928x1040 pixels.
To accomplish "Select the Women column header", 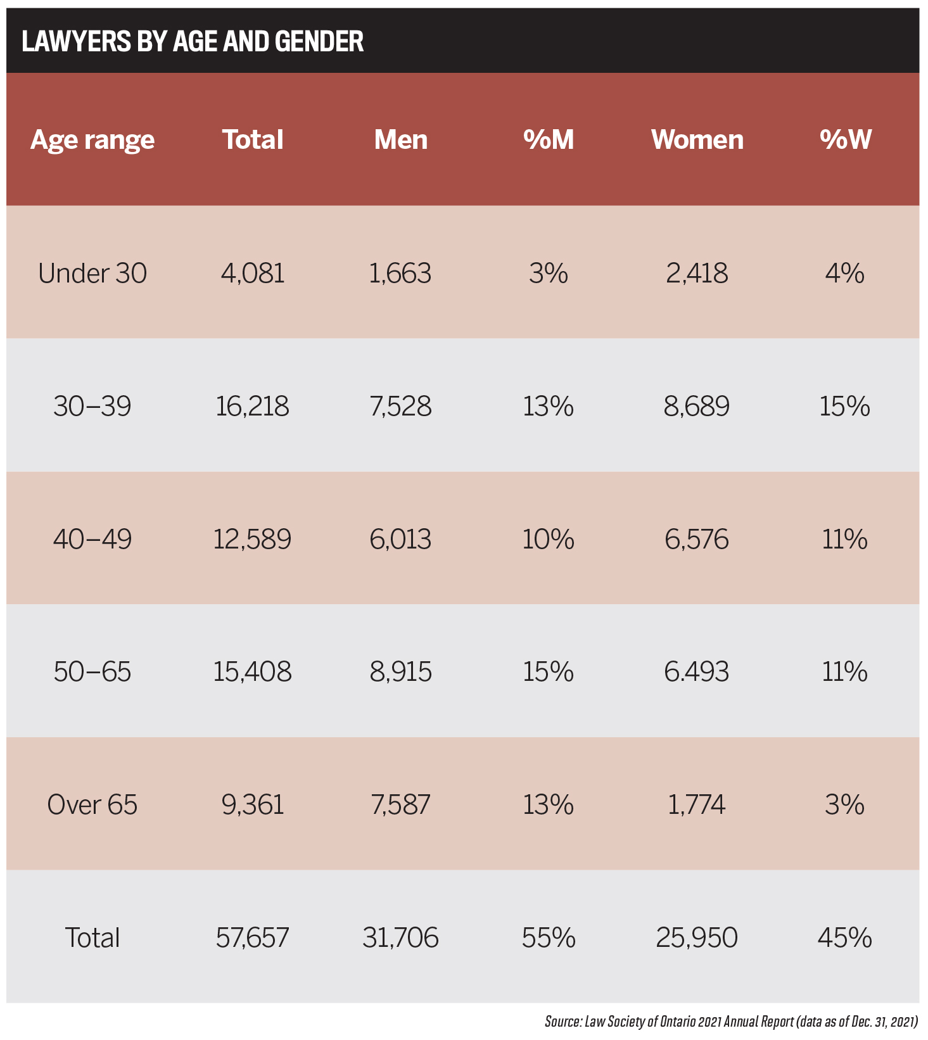I will pyautogui.click(x=697, y=139).
